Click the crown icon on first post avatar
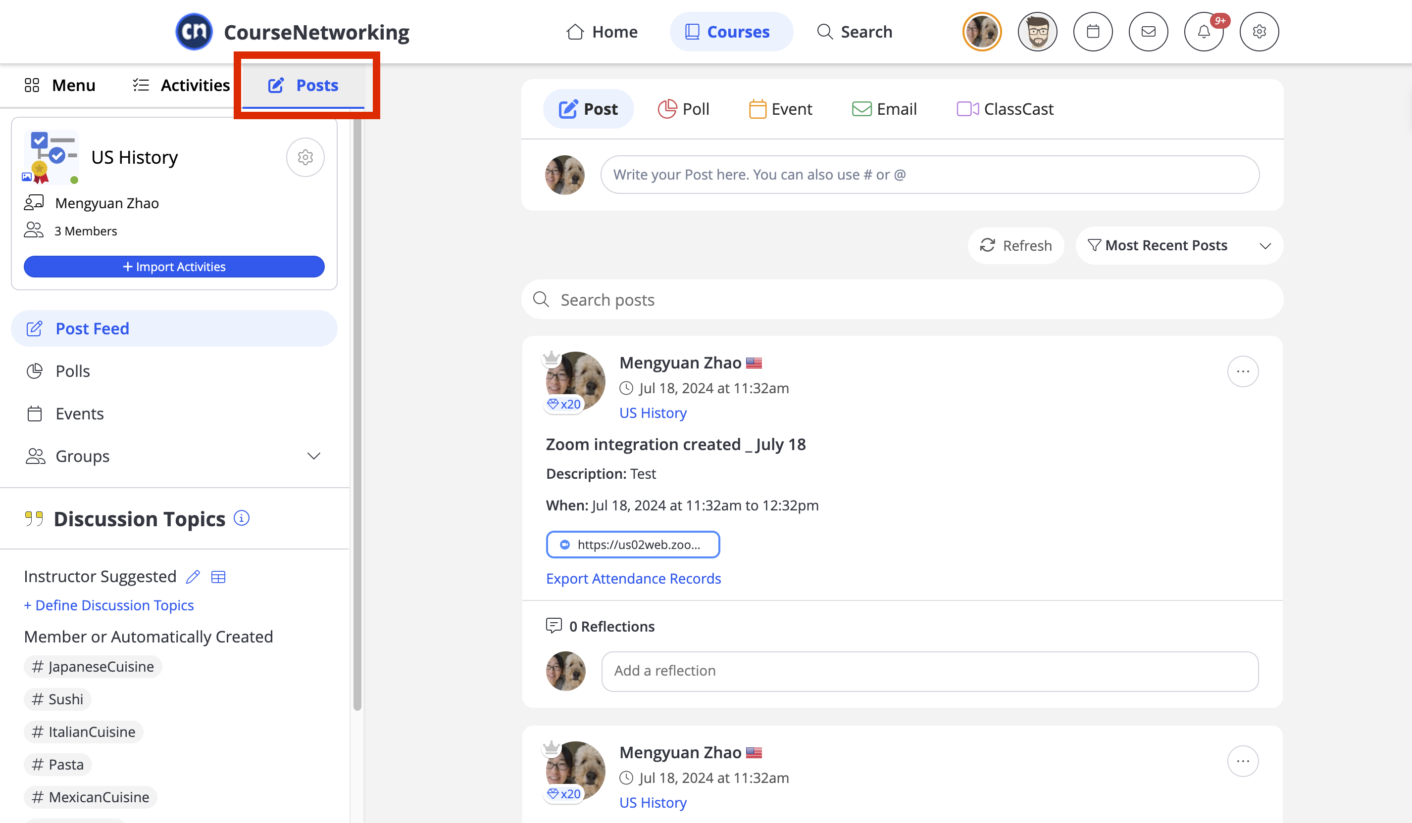Image resolution: width=1412 pixels, height=823 pixels. [552, 357]
